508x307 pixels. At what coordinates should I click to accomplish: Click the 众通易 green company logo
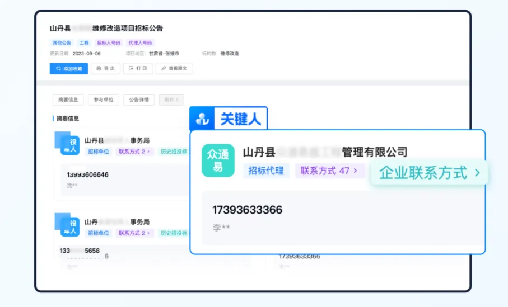[x=218, y=160]
